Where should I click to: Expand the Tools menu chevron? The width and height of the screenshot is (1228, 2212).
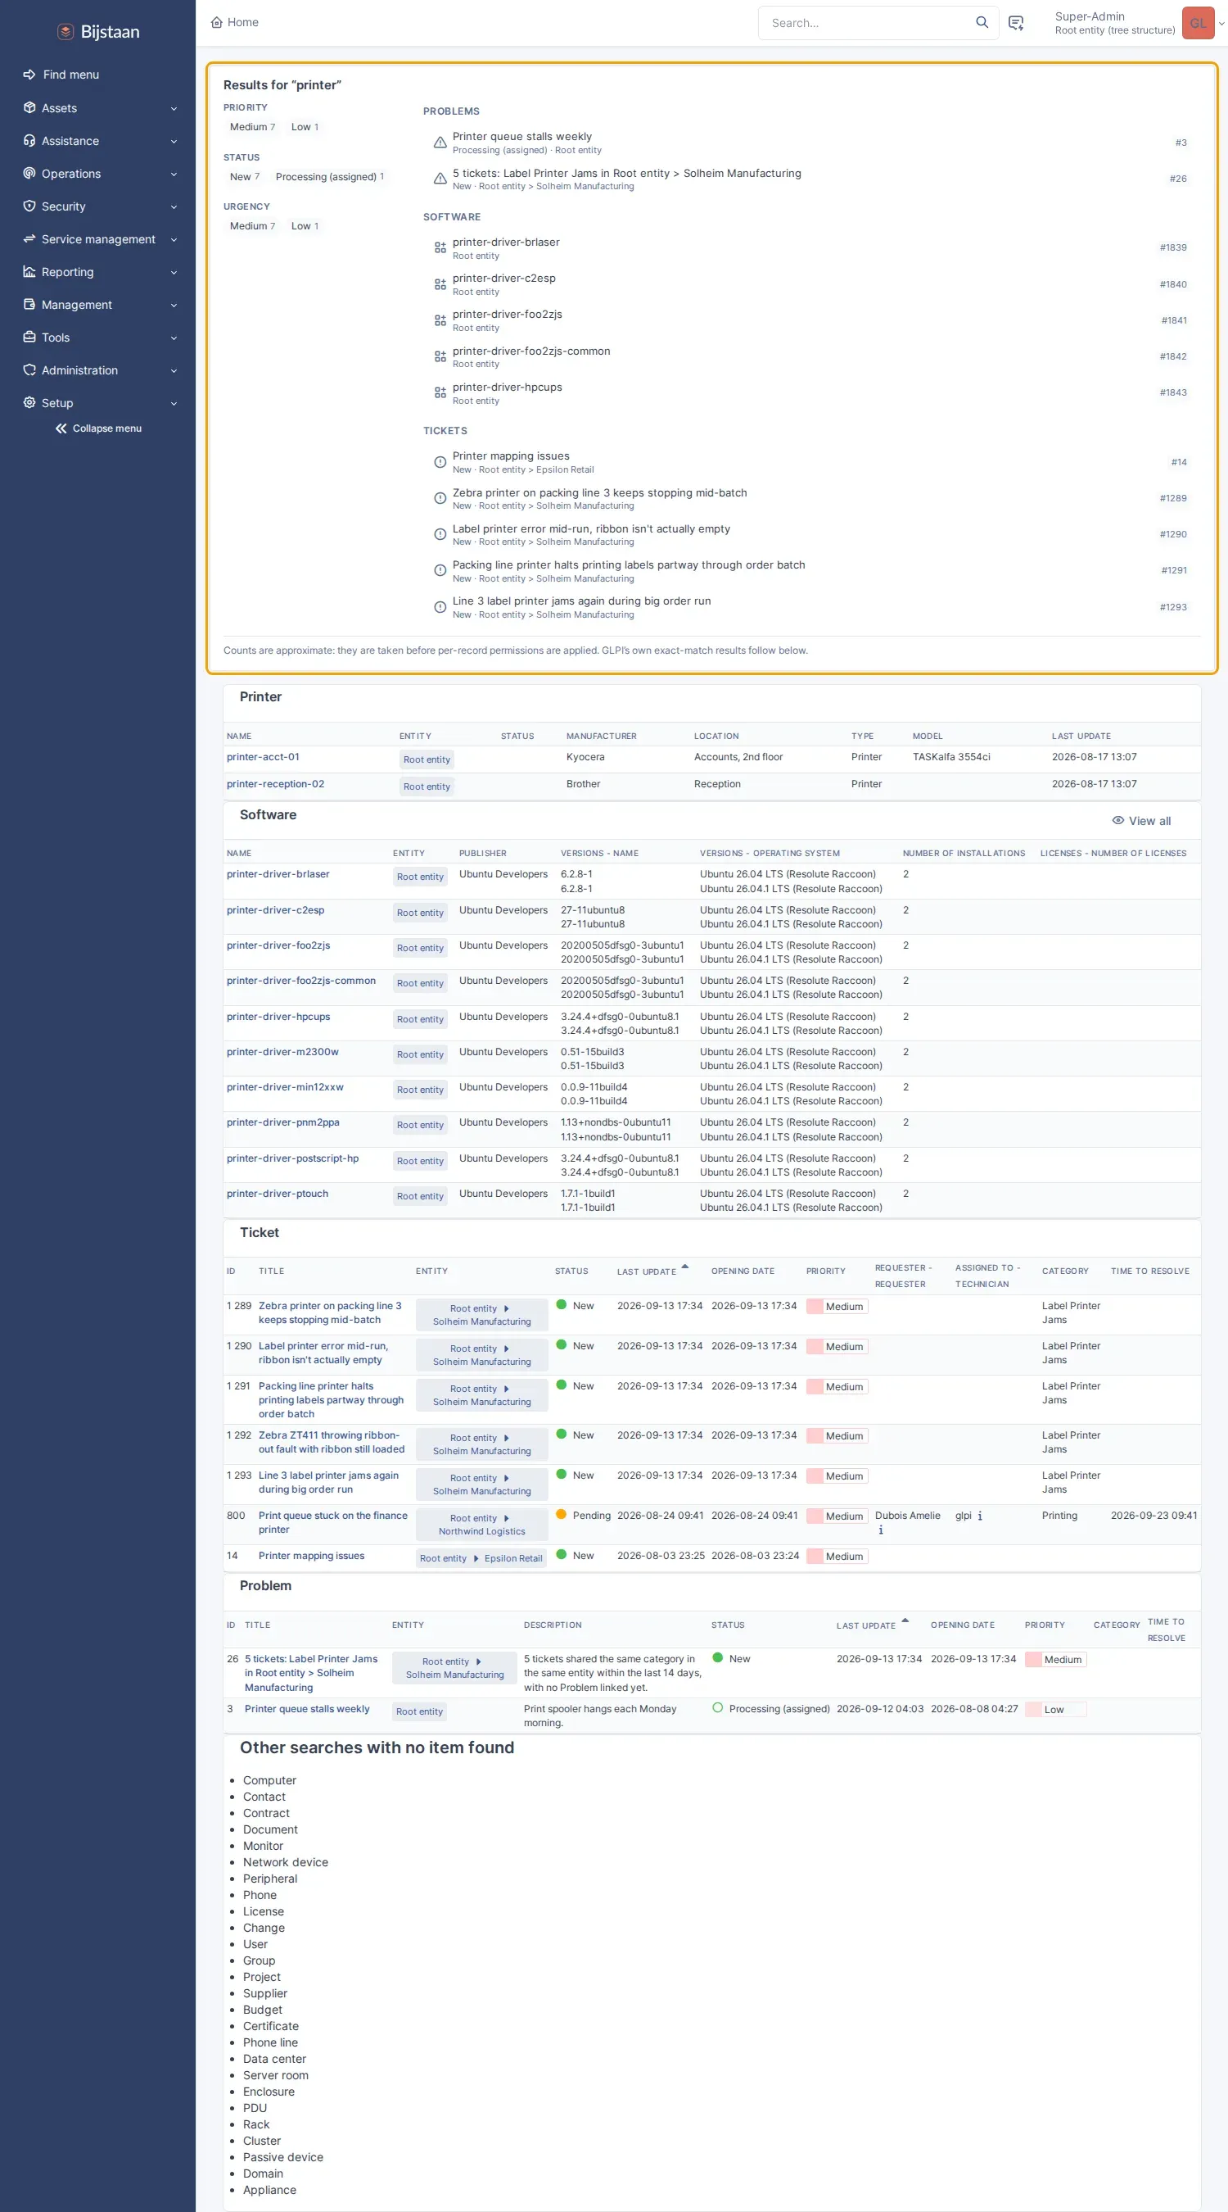174,338
